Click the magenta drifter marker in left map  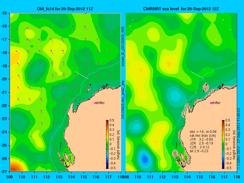[x=95, y=103]
